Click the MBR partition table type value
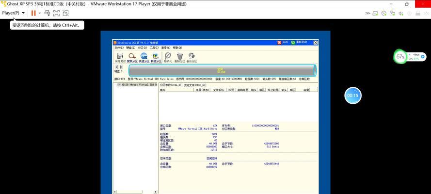This screenshot has height=194, width=431. pyautogui.click(x=276, y=129)
